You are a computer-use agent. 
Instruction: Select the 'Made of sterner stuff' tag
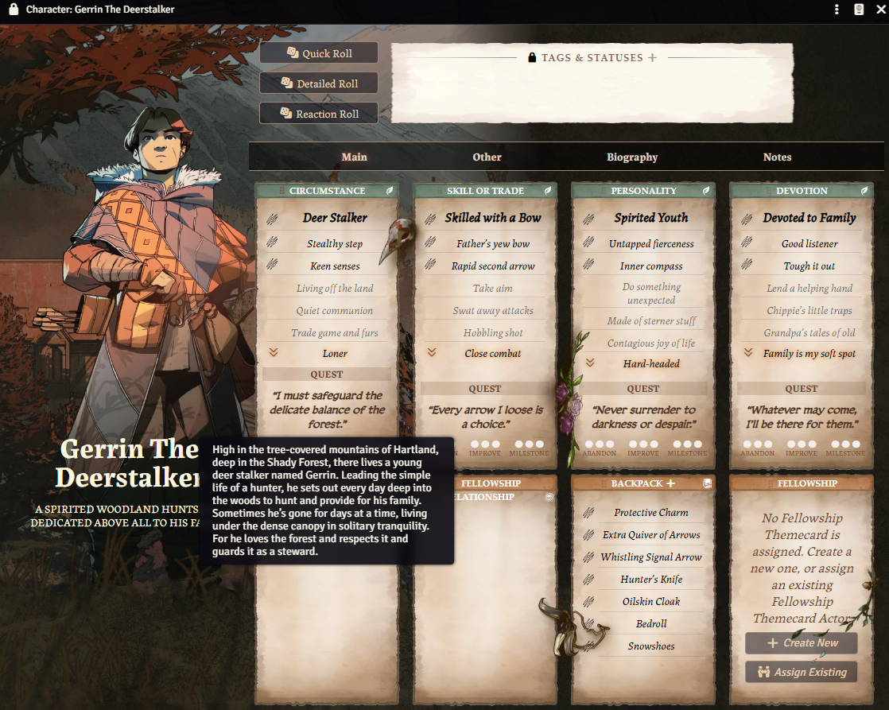(x=651, y=320)
